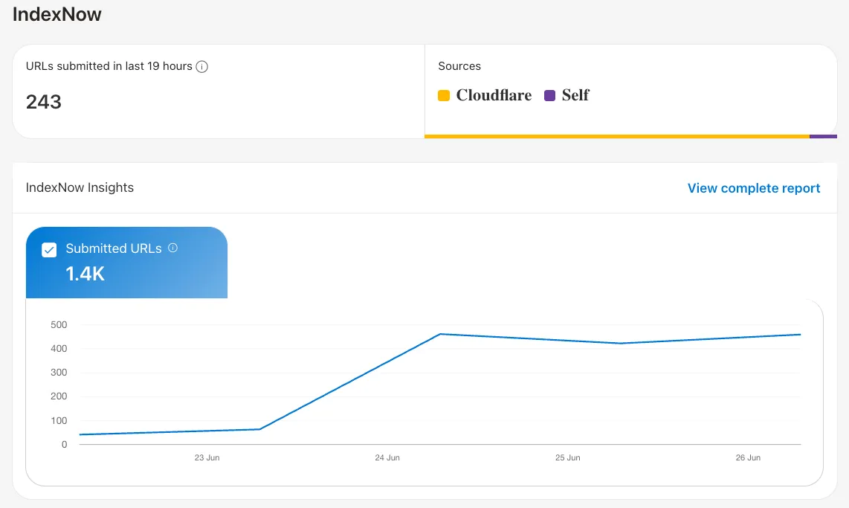Viewport: 849px width, 508px height.
Task: Click the yellow Cloudflare portion of sources bar
Action: tap(617, 136)
